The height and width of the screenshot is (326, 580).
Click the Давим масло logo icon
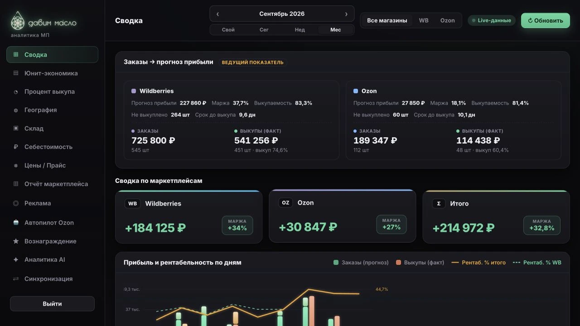[x=18, y=21]
